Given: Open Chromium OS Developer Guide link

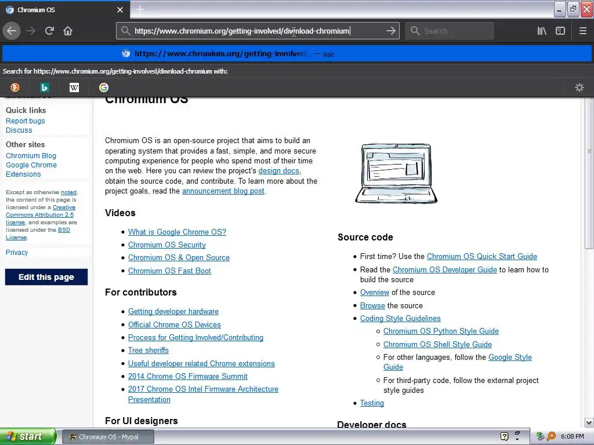Looking at the screenshot, I should [x=445, y=270].
